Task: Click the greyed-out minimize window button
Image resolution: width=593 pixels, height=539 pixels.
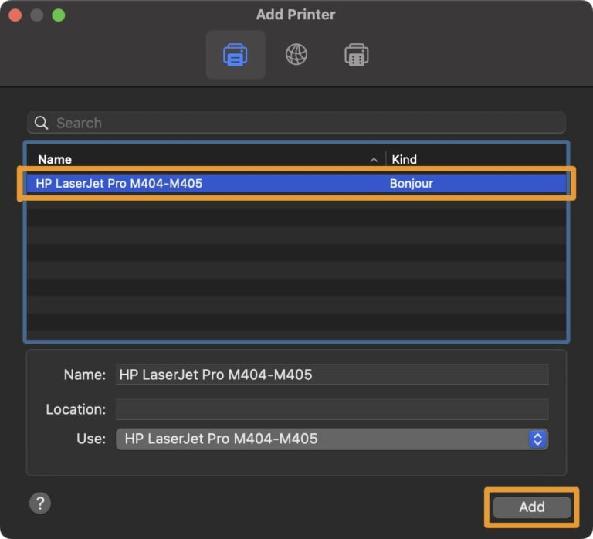Action: (37, 15)
